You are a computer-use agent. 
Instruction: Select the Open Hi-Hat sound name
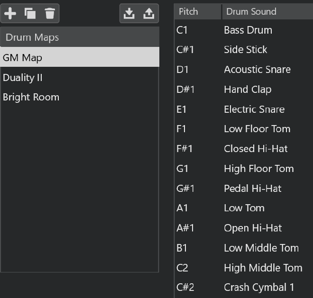click(253, 228)
